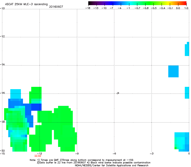Screen dimensions: 191x167
Task: Click the longitude axis label -6
Action: tap(114, 154)
